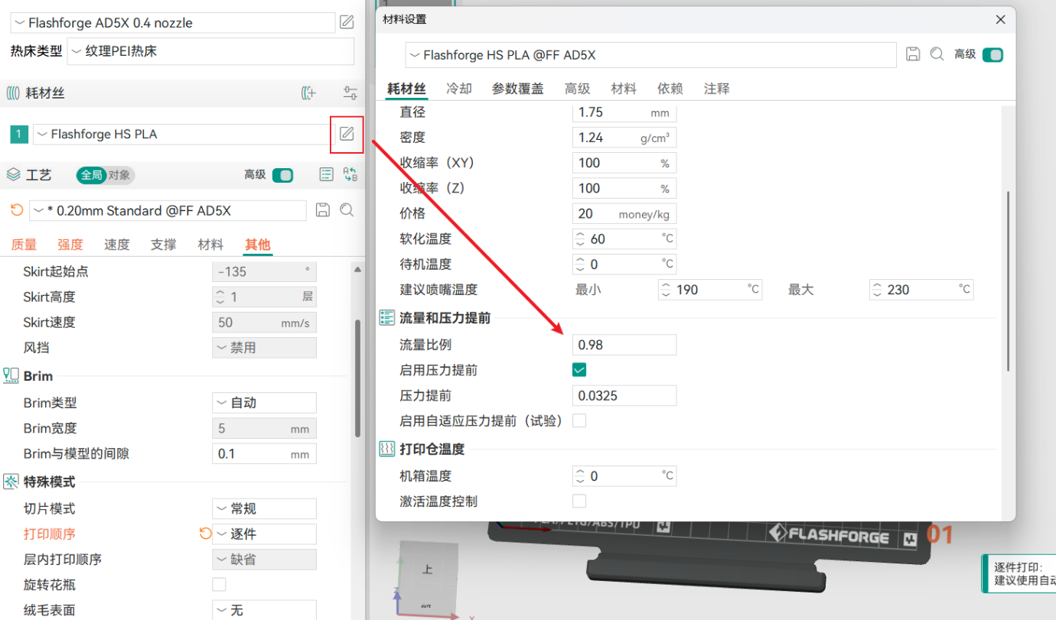Expand the Brim类型 dropdown
Screen dimensions: 1056x620
tap(264, 403)
